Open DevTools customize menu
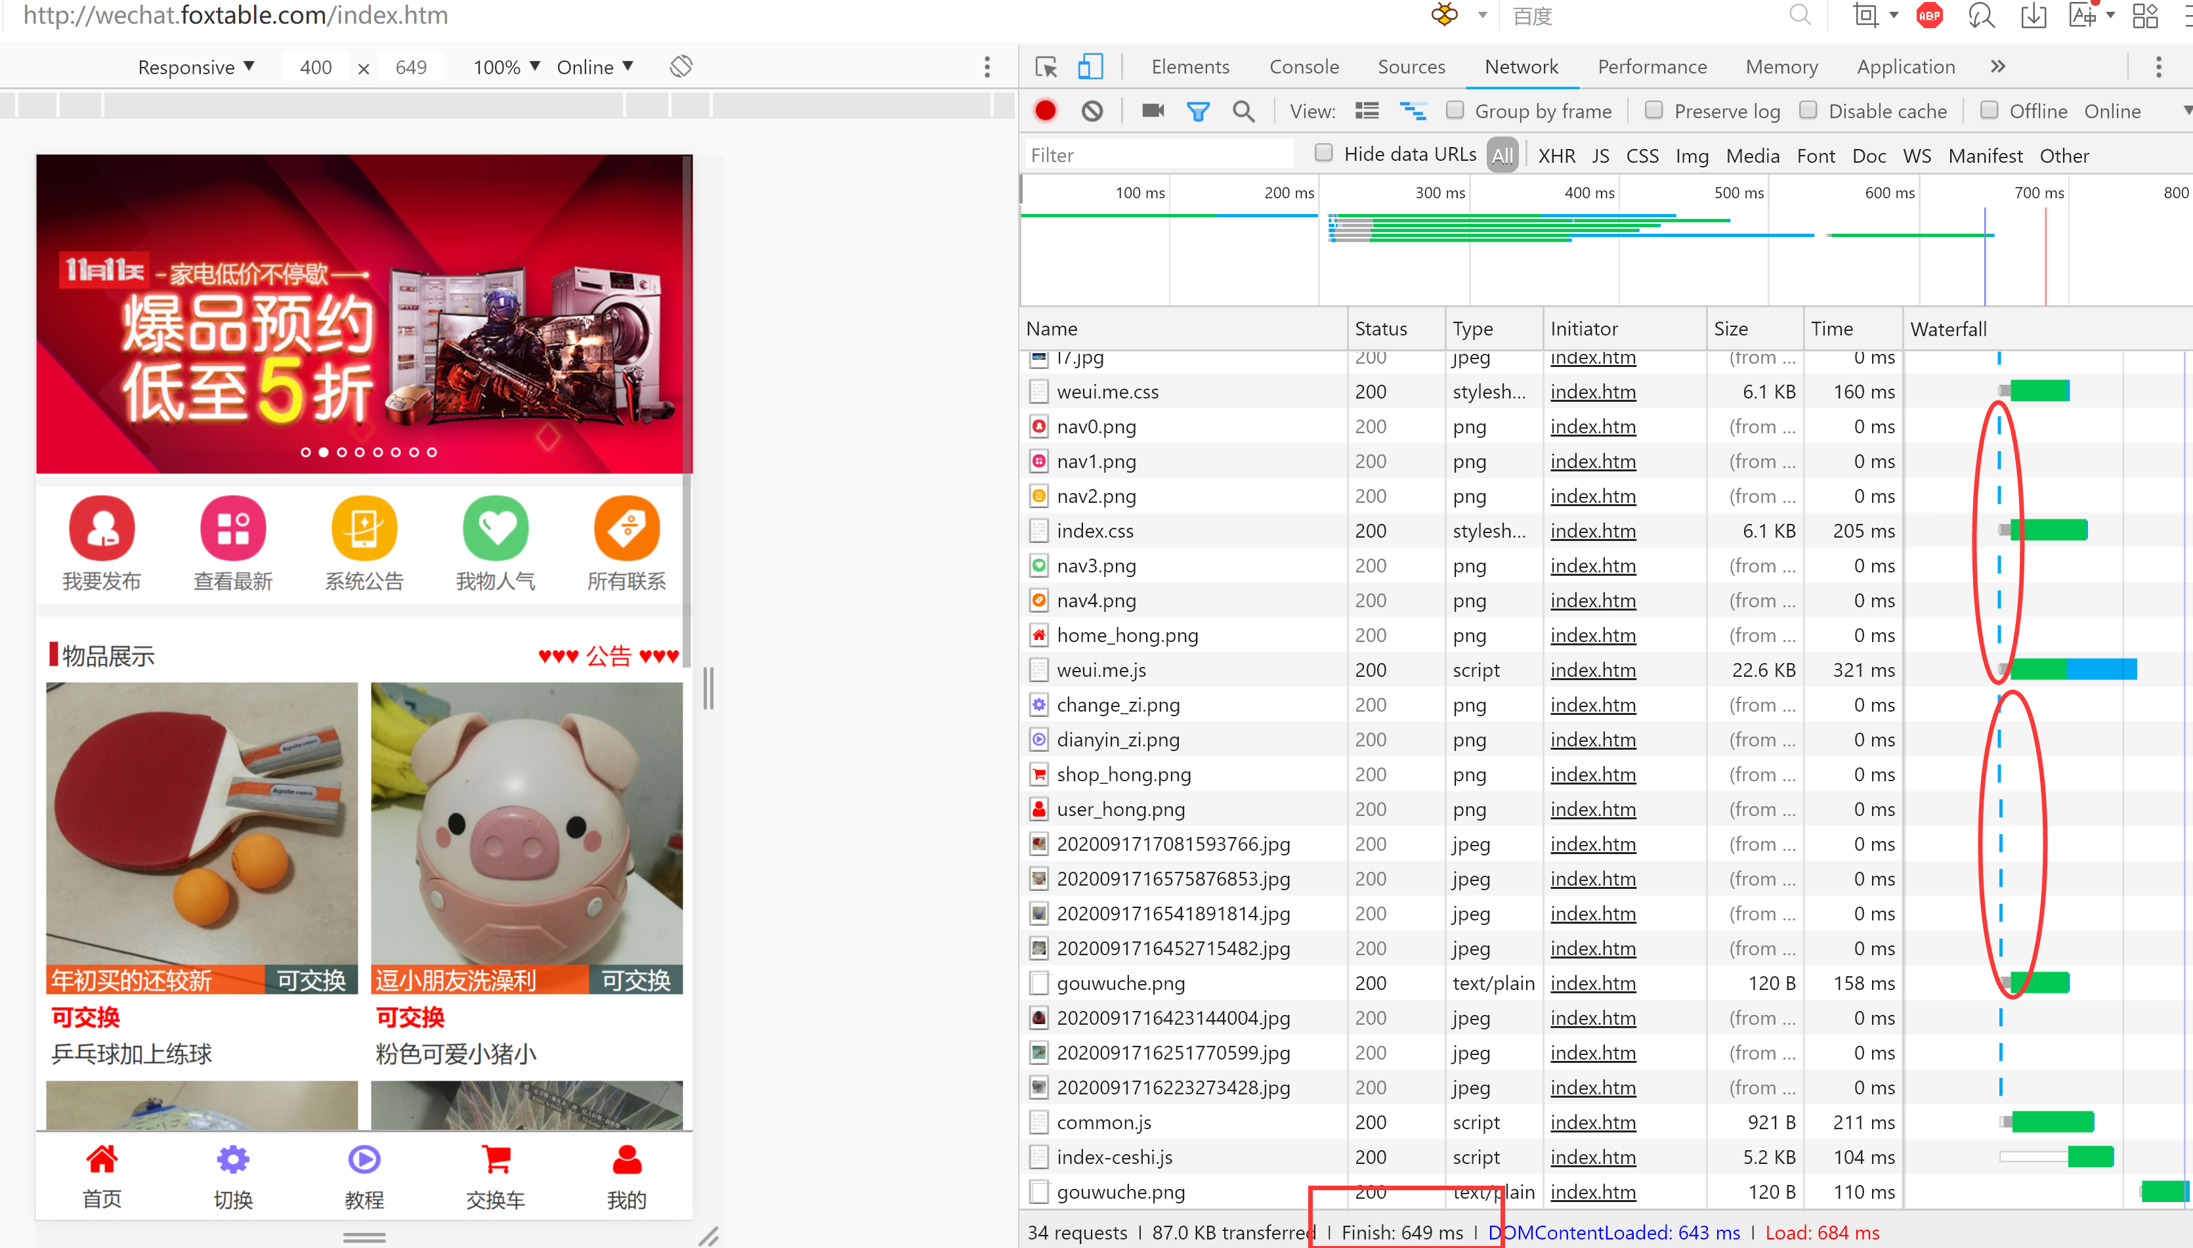 pos(2159,67)
